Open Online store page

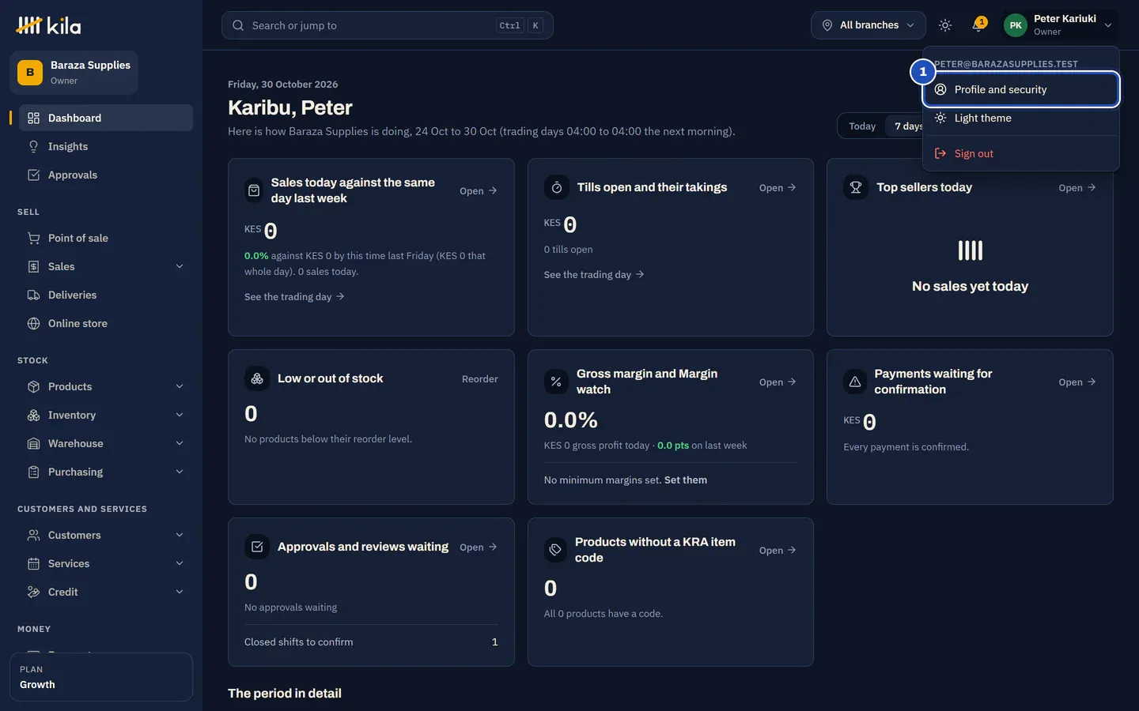tap(106, 323)
